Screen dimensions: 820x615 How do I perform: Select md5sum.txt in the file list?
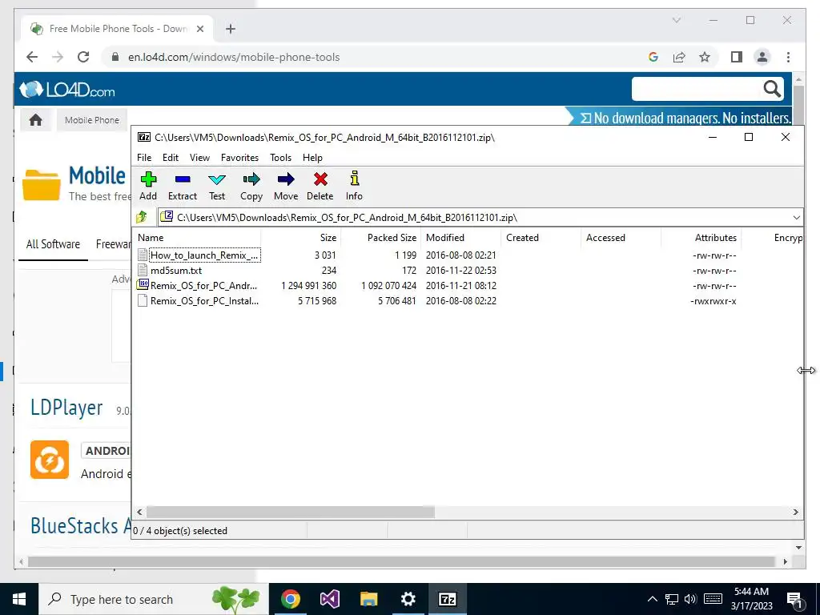tap(176, 271)
